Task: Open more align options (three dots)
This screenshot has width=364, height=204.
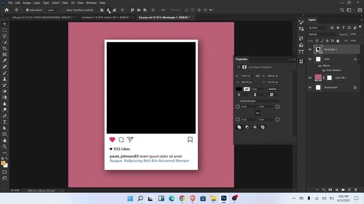Action: [163, 10]
